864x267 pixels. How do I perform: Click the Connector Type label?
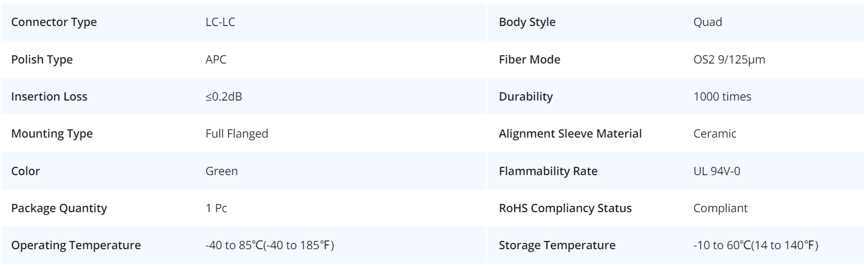(x=54, y=22)
